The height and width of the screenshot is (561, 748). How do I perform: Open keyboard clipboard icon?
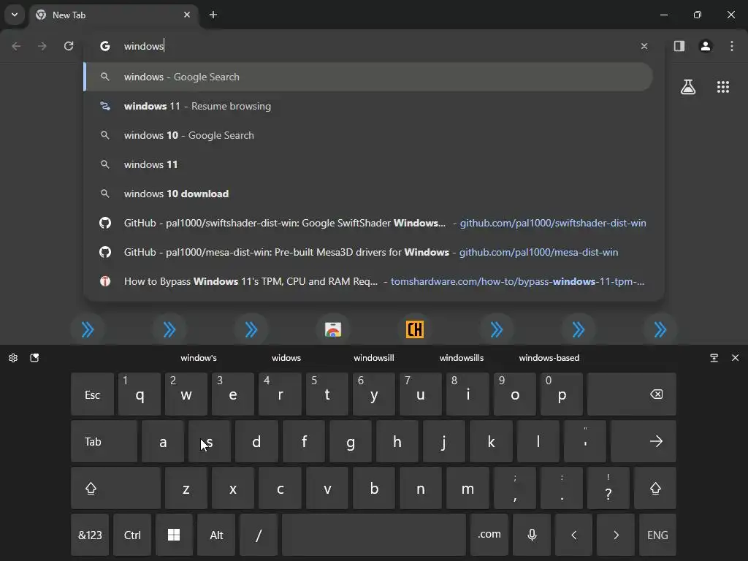point(34,358)
